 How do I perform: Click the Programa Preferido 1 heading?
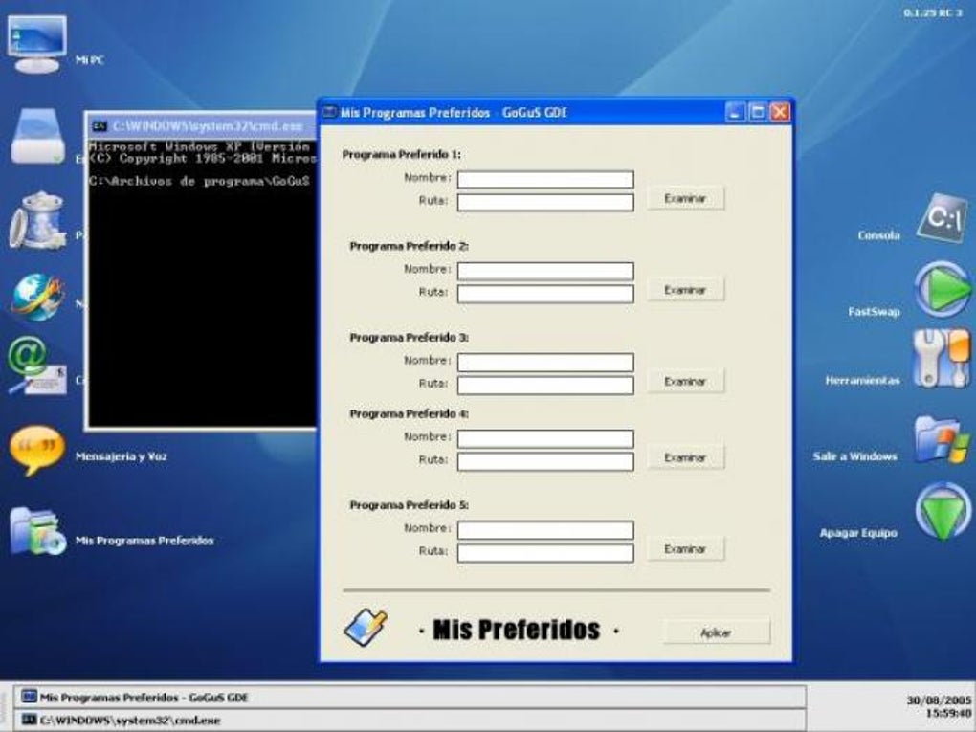tap(402, 154)
